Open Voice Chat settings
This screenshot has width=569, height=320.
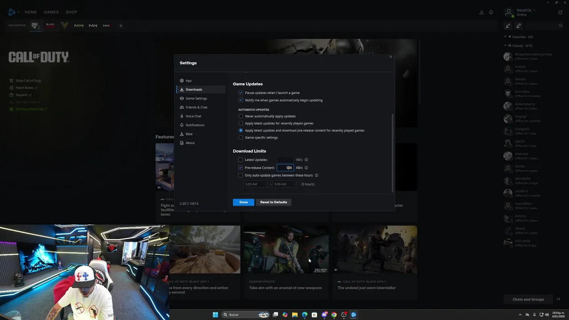[200, 116]
